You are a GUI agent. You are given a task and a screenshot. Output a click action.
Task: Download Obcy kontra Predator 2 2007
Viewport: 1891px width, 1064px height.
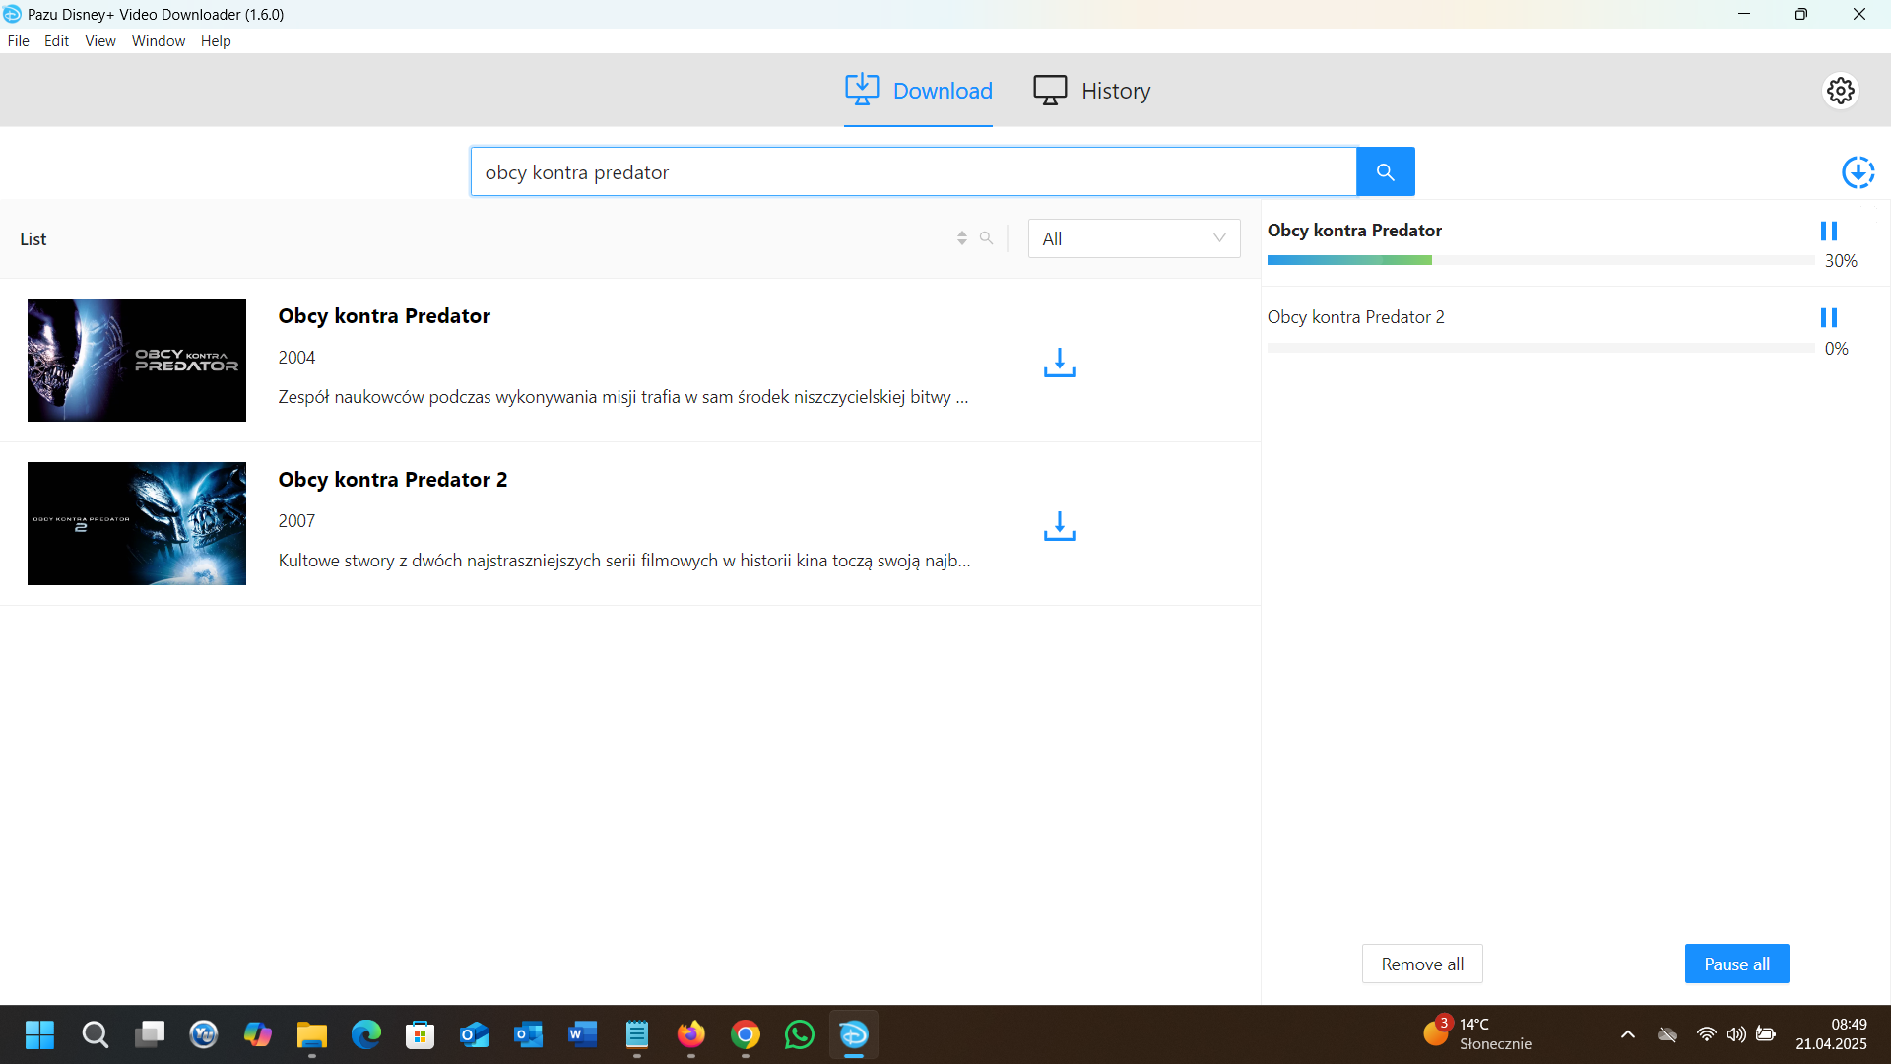coord(1059,526)
